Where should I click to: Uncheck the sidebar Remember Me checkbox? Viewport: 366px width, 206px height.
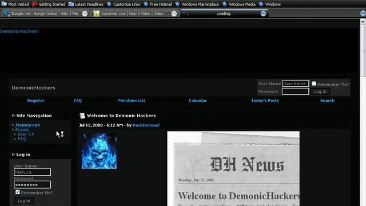click(18, 192)
